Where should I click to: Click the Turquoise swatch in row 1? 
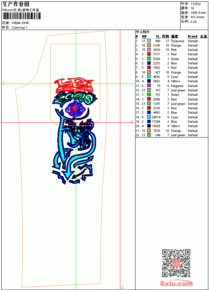(149, 41)
